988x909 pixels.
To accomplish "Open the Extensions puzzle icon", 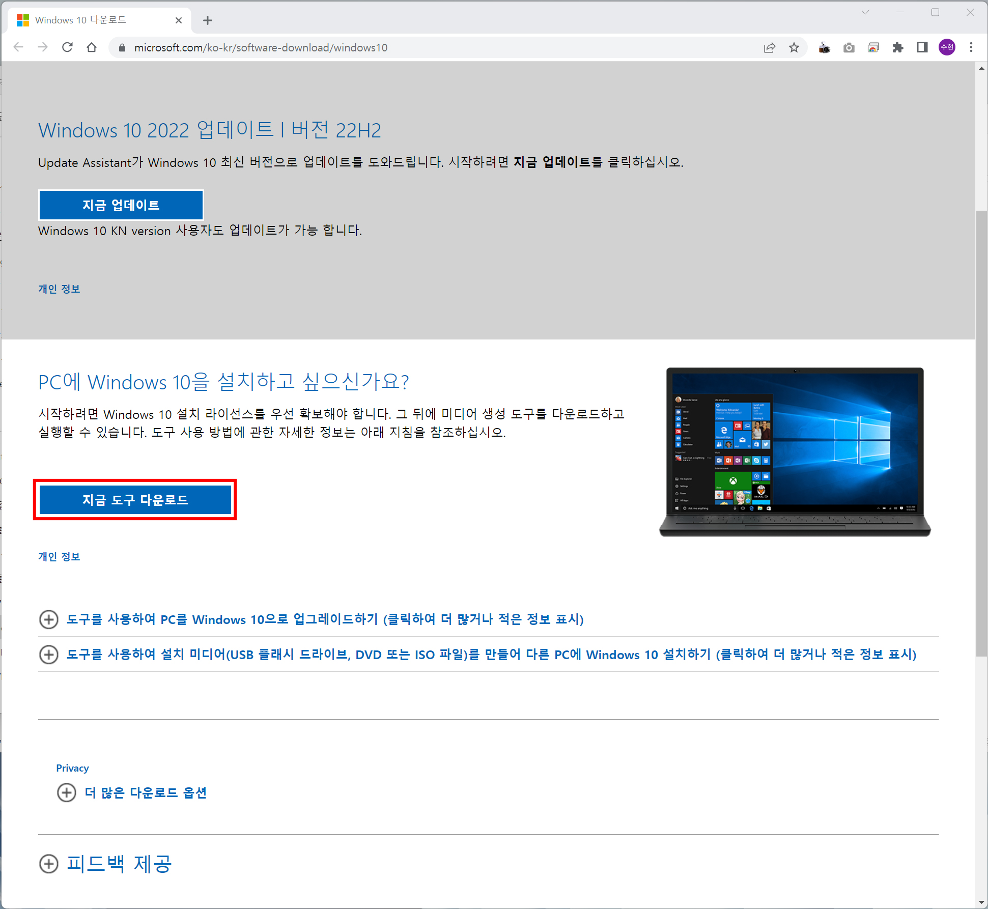I will pos(897,47).
